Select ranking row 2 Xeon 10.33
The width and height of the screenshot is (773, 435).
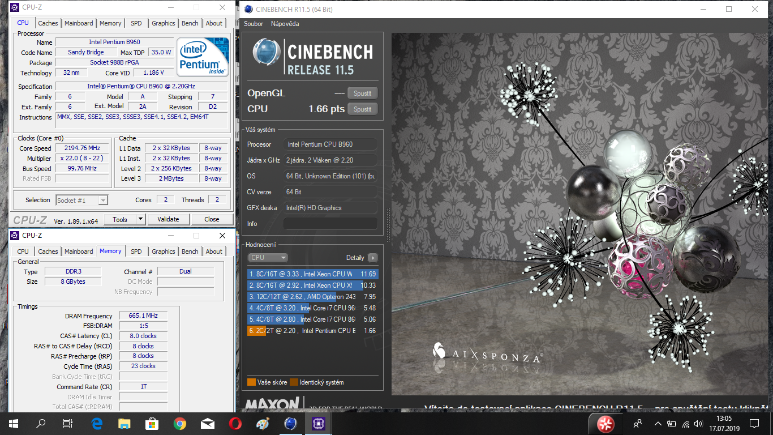tap(312, 285)
